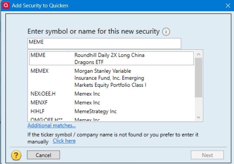Click scrollbar track below the thumb

click(x=199, y=106)
